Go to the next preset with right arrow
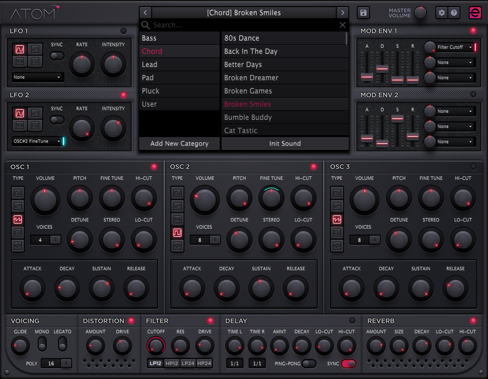Image resolution: width=488 pixels, height=379 pixels. pos(343,13)
